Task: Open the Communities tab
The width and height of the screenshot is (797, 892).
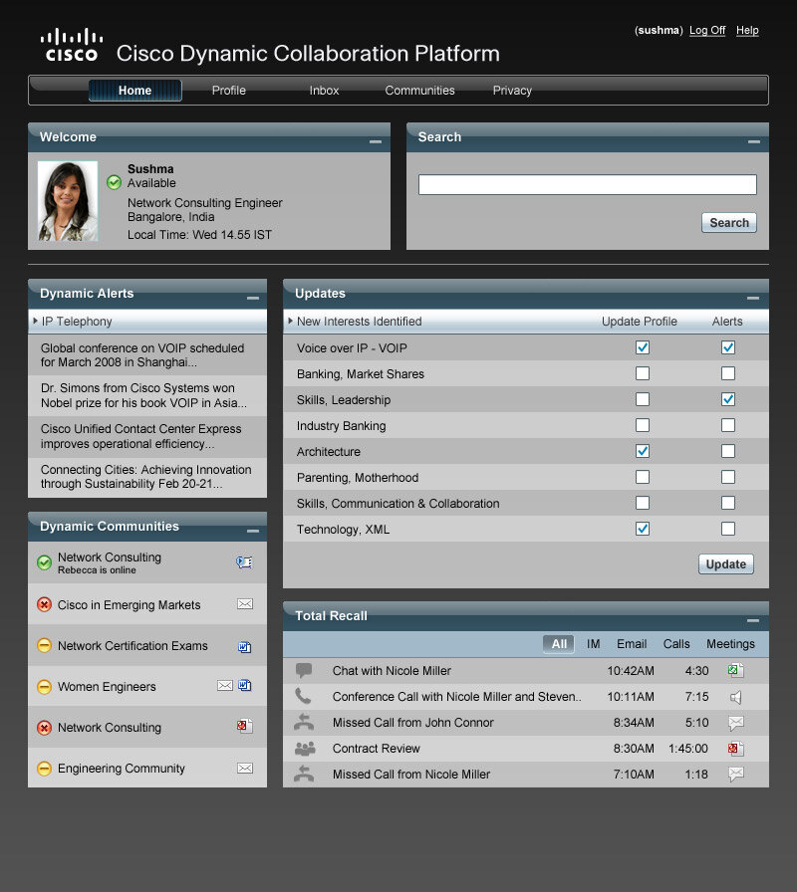Action: (419, 91)
